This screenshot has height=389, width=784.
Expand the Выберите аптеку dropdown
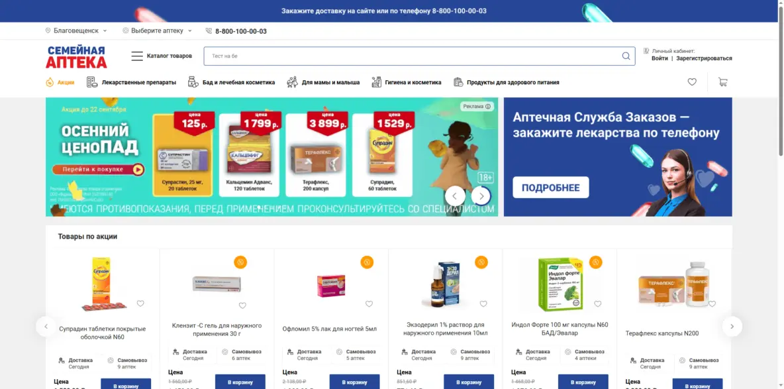pos(157,30)
